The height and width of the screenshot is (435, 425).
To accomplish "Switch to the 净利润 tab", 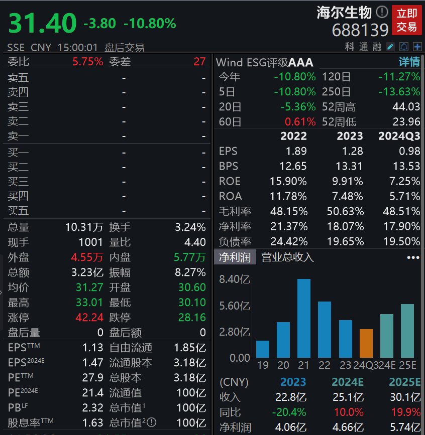I will coord(235,257).
